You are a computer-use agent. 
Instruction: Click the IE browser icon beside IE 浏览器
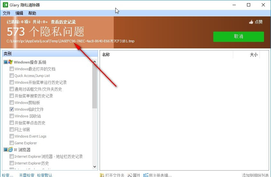10,149
